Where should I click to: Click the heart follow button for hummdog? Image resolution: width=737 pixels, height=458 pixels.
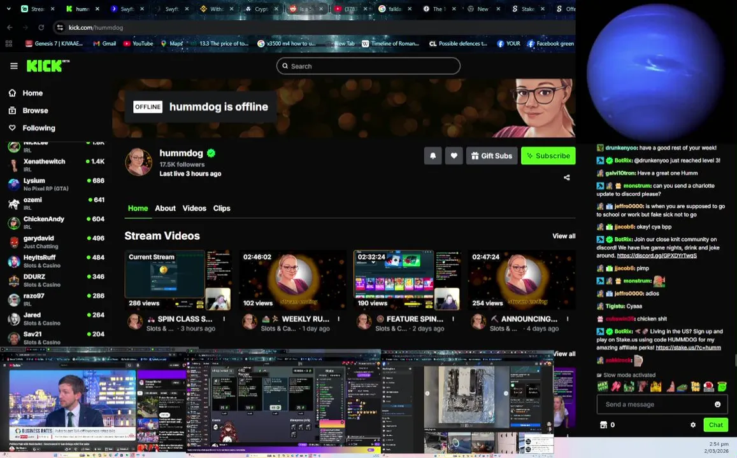(x=454, y=156)
